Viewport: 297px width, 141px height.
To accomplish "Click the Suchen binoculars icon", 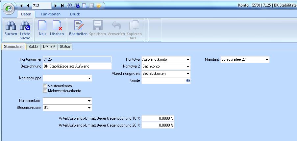I will pos(11,26).
